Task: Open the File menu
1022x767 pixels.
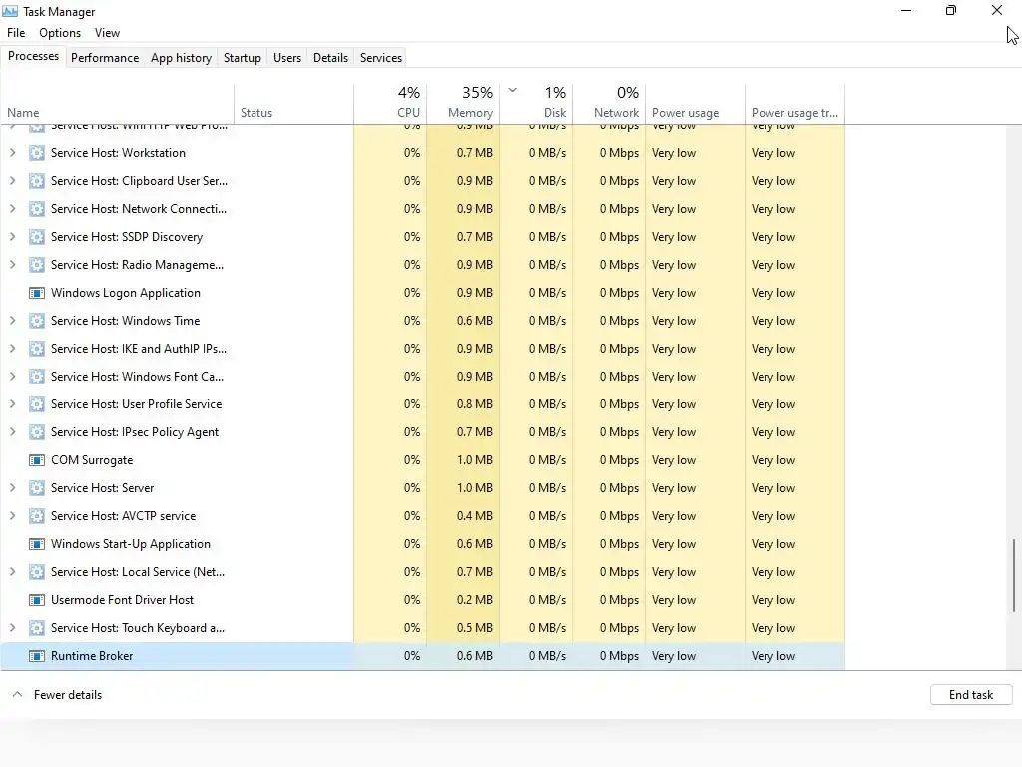Action: point(16,33)
